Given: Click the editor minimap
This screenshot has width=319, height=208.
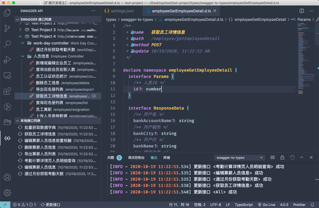Looking at the screenshot, I should [306, 59].
